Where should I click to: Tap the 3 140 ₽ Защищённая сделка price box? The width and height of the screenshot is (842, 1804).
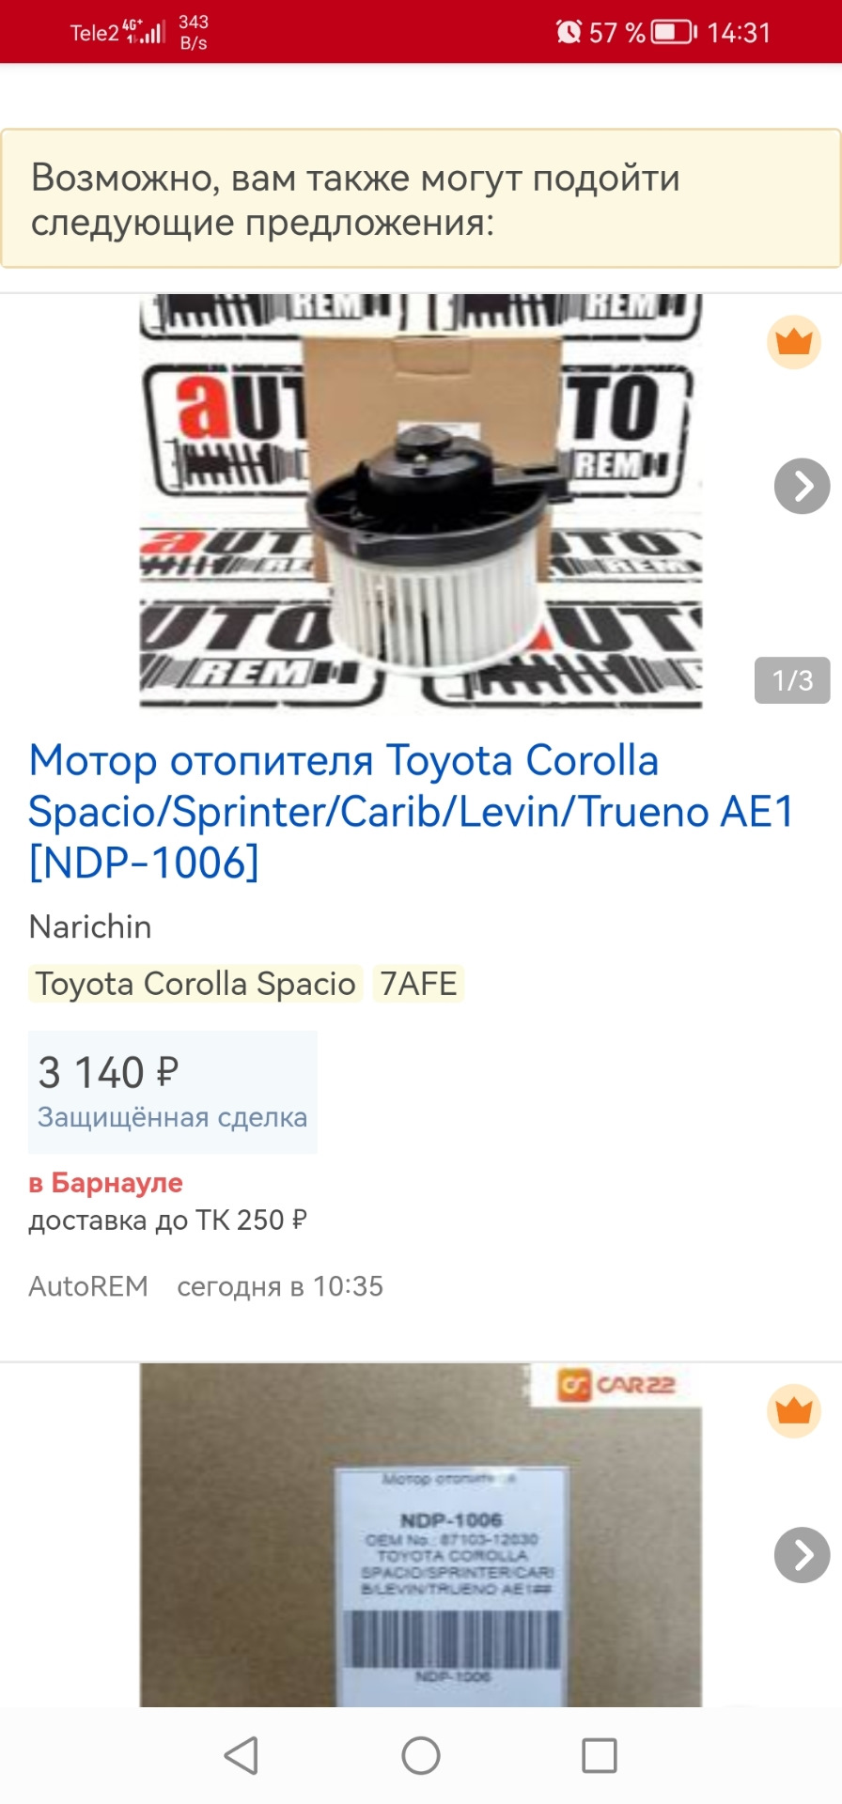point(173,1092)
